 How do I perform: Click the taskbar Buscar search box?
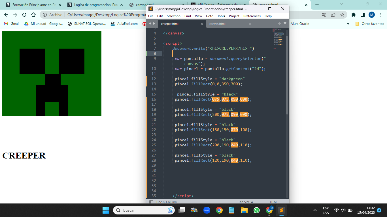[144, 210]
